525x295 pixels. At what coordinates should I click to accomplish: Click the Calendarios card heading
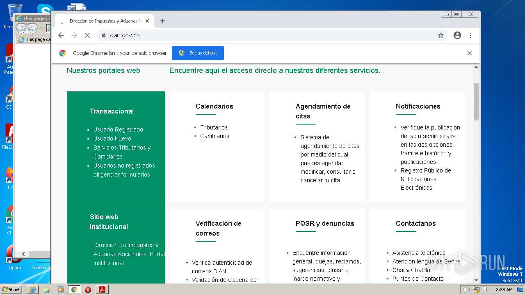coord(214,106)
